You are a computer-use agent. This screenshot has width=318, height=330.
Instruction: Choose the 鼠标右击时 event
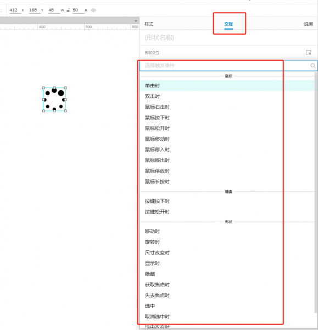227,107
